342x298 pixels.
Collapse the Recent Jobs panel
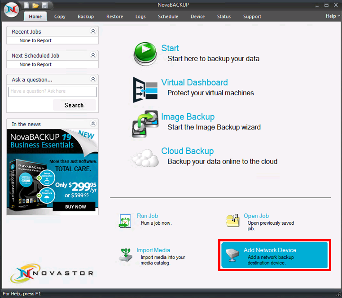coord(93,31)
